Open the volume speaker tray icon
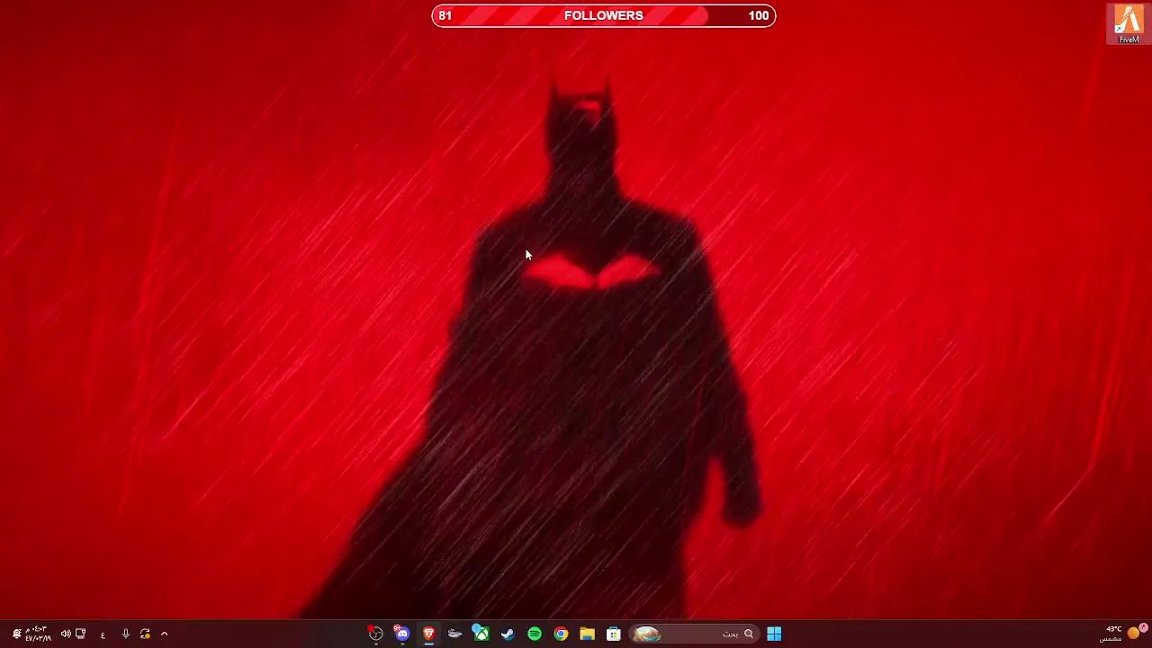 [x=66, y=634]
